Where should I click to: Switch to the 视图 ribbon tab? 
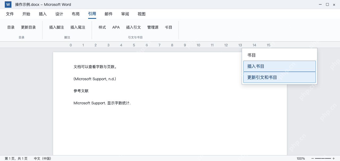pyautogui.click(x=142, y=14)
